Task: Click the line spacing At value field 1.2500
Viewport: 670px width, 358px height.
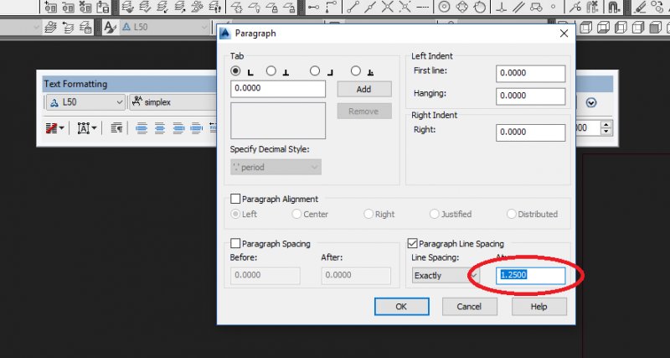Action: (531, 276)
